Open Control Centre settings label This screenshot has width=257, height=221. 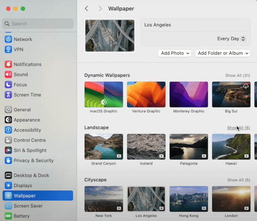tap(30, 140)
